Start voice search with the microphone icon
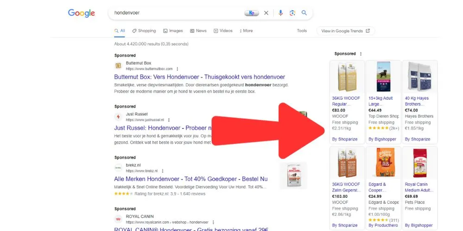The image size is (463, 231). tap(281, 13)
